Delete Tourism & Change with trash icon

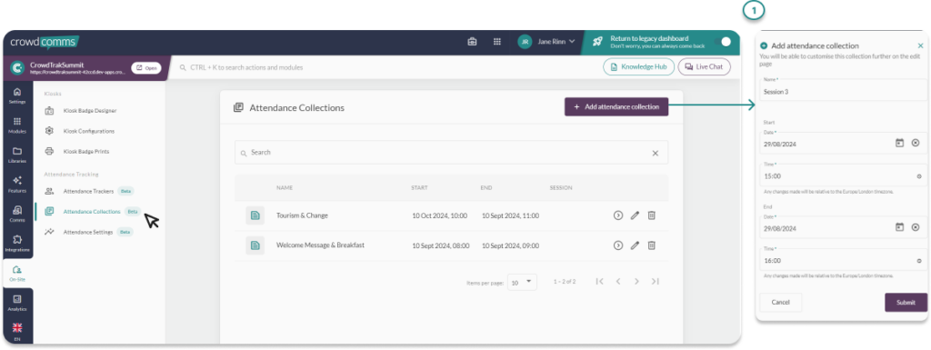click(651, 216)
